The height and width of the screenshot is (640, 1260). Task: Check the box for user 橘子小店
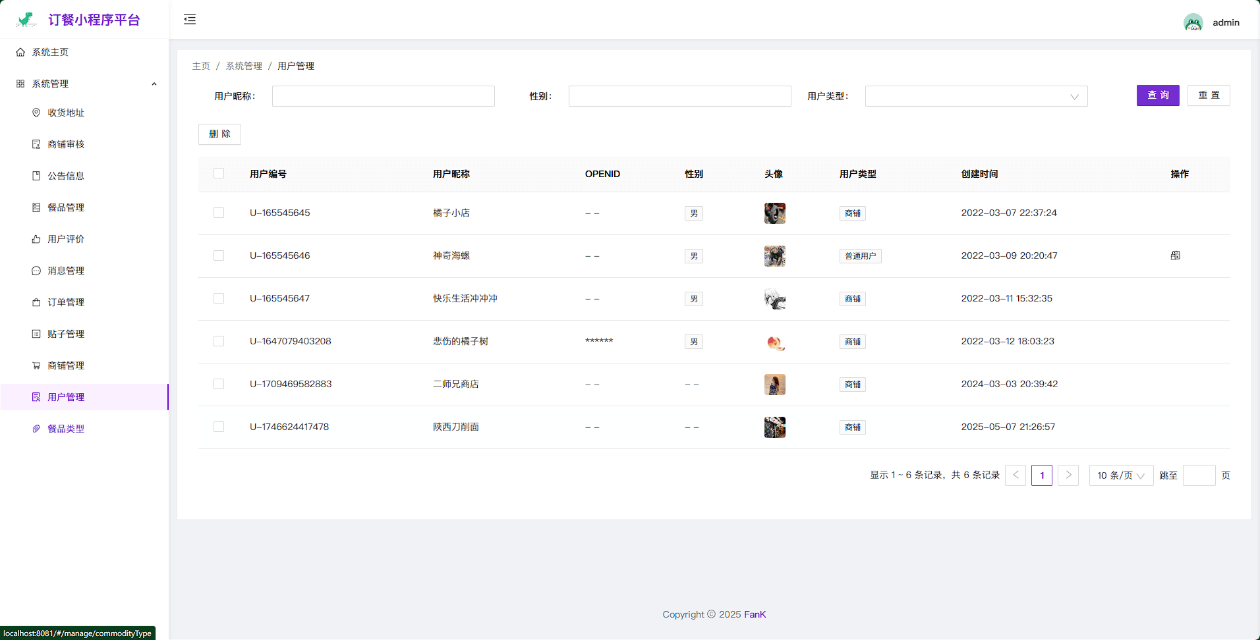(219, 213)
